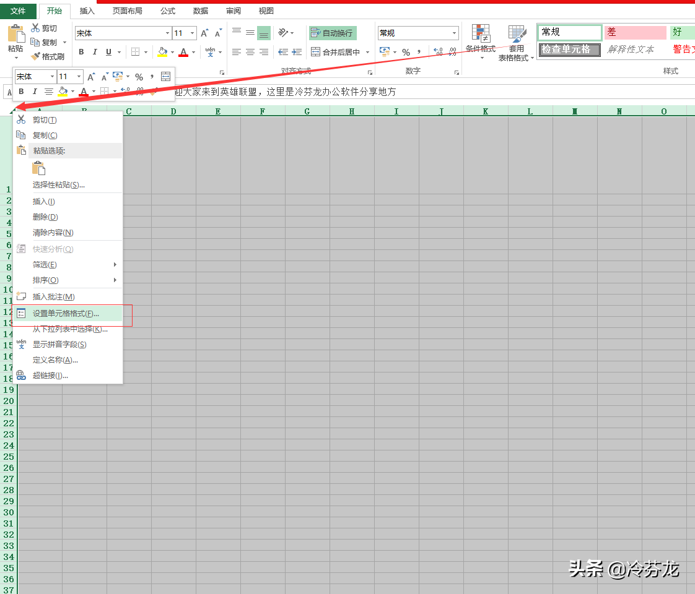The height and width of the screenshot is (594, 695).
Task: Choose 超链接(I) in context menu
Action: 68,376
